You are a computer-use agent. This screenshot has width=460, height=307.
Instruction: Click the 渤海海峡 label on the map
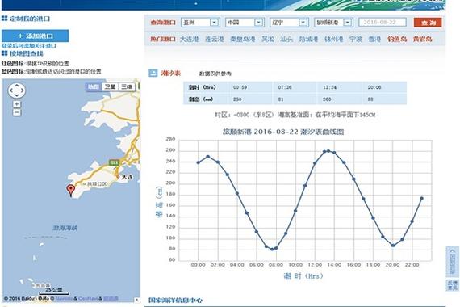coord(65,228)
